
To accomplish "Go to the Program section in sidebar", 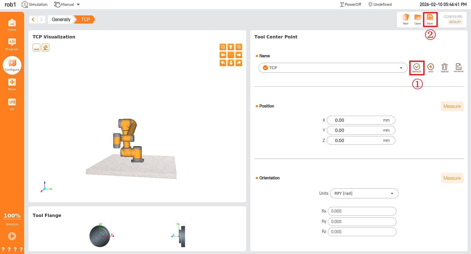I will pyautogui.click(x=12, y=44).
